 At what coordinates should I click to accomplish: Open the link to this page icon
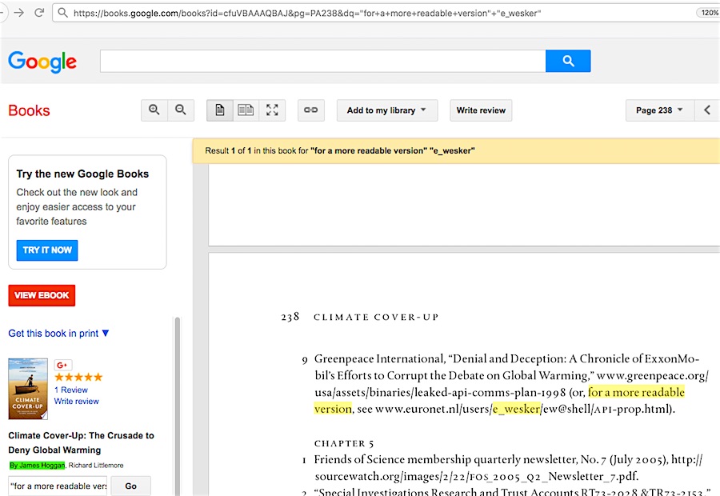tap(311, 110)
